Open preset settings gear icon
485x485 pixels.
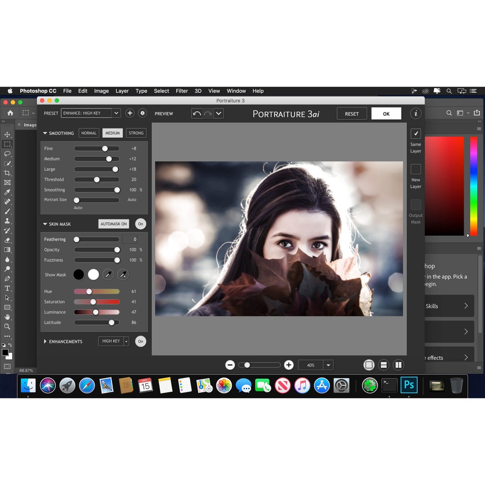[143, 113]
